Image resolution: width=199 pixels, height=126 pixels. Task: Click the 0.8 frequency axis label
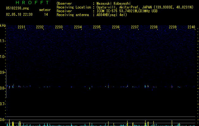pos(3,88)
